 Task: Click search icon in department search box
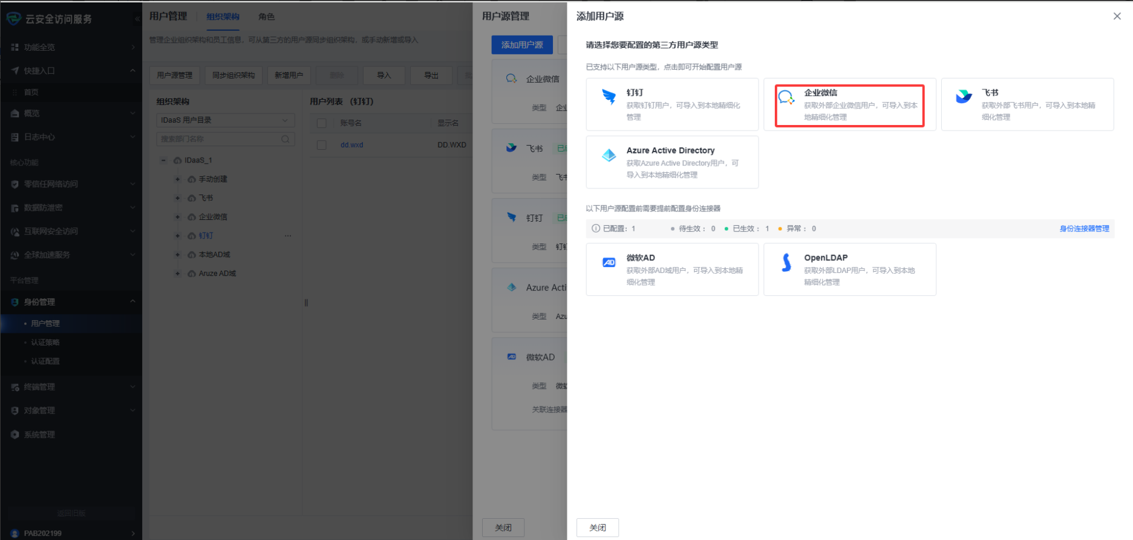tap(285, 139)
